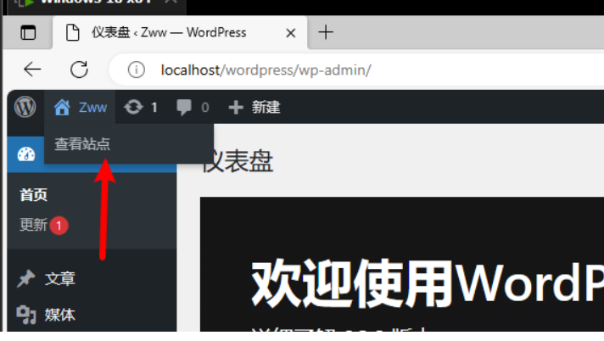The image size is (604, 341).
Task: Open 媒体 (Media) in sidebar
Action: (59, 315)
